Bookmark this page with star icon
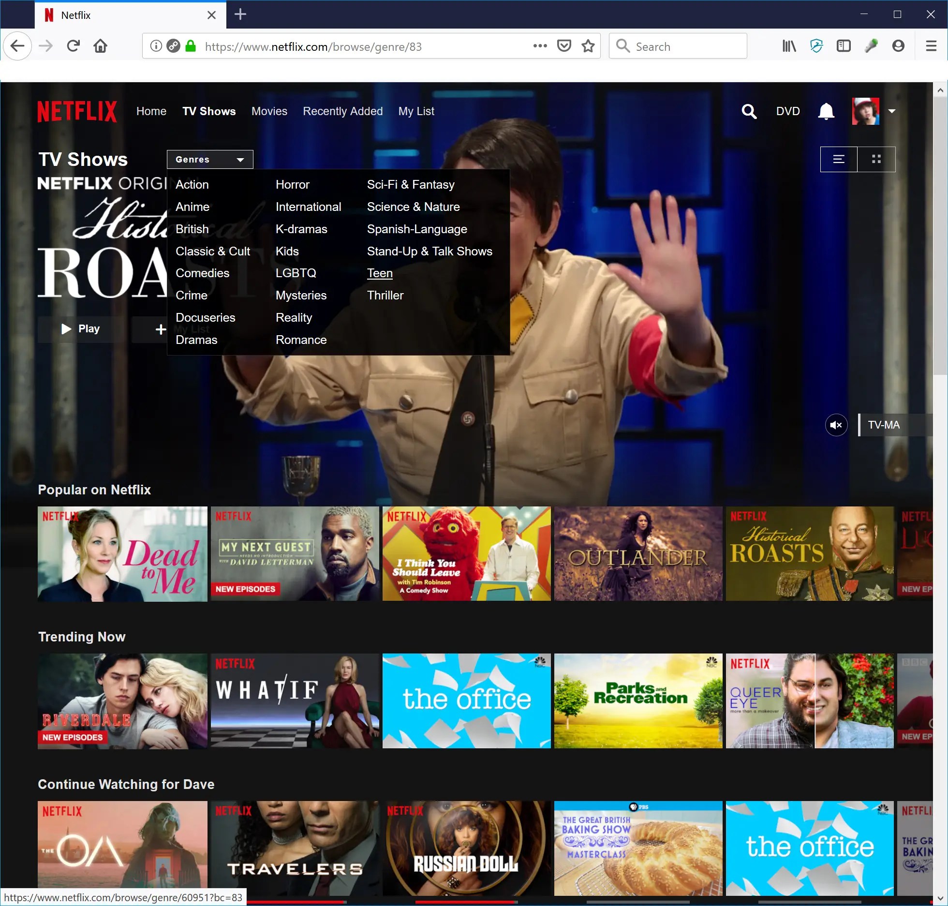The image size is (948, 906). (588, 46)
